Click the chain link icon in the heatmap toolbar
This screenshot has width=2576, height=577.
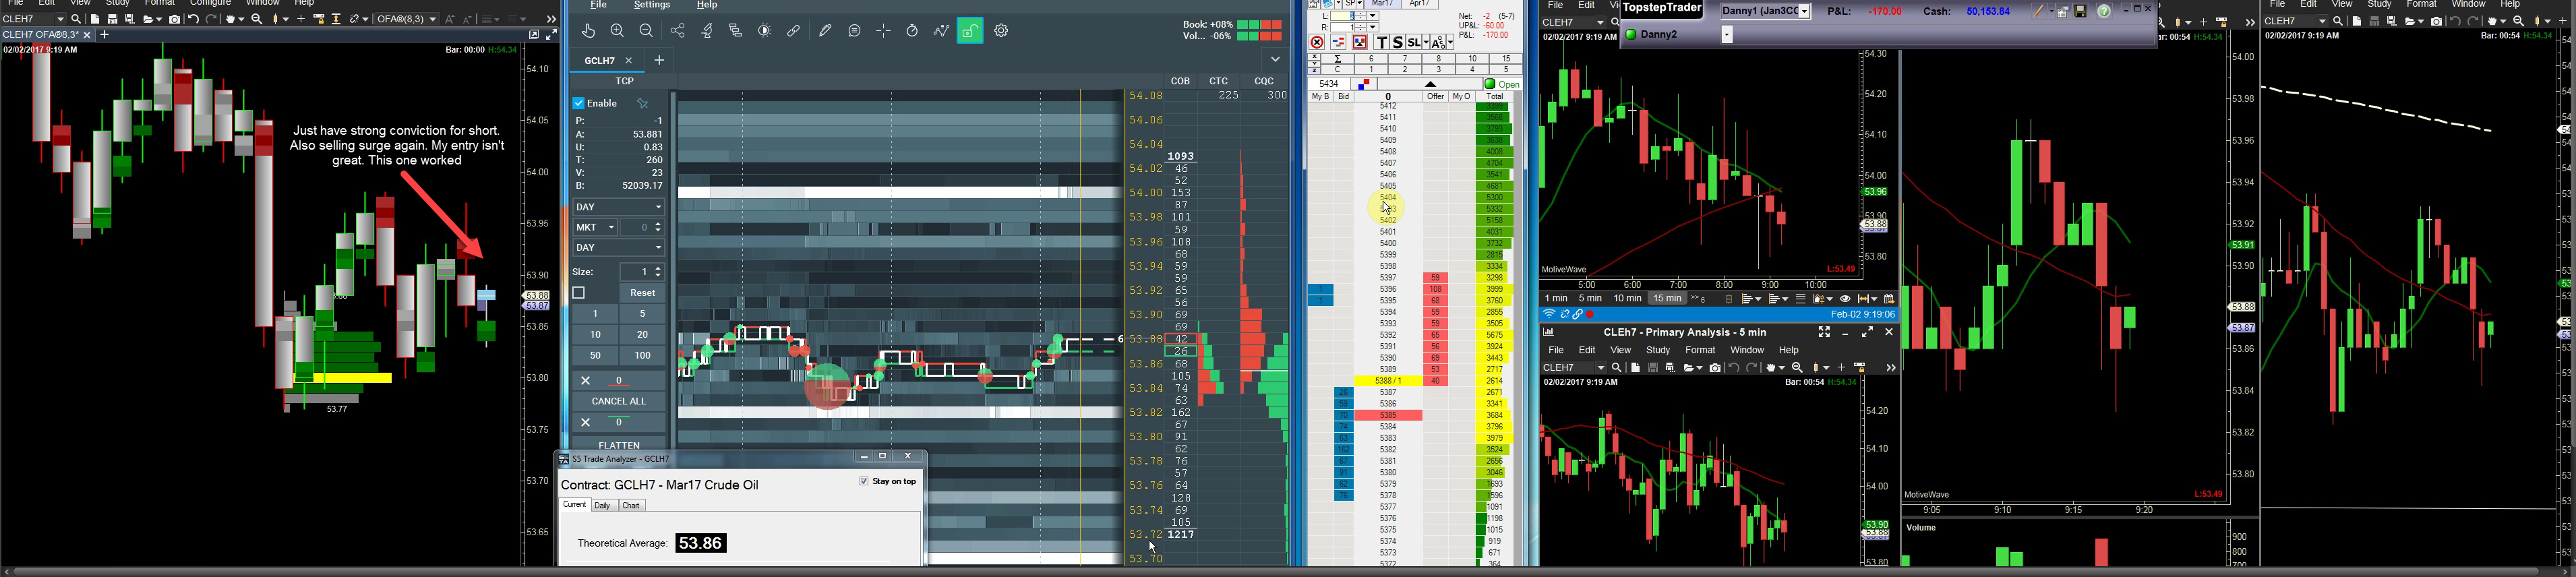point(794,31)
